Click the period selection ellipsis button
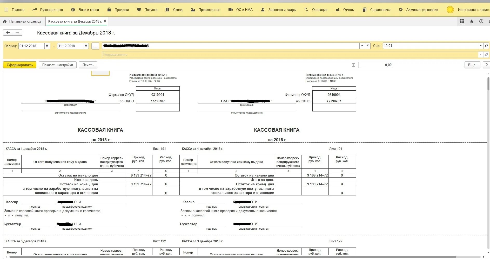Image resolution: width=490 pixels, height=261 pixels. click(95, 46)
